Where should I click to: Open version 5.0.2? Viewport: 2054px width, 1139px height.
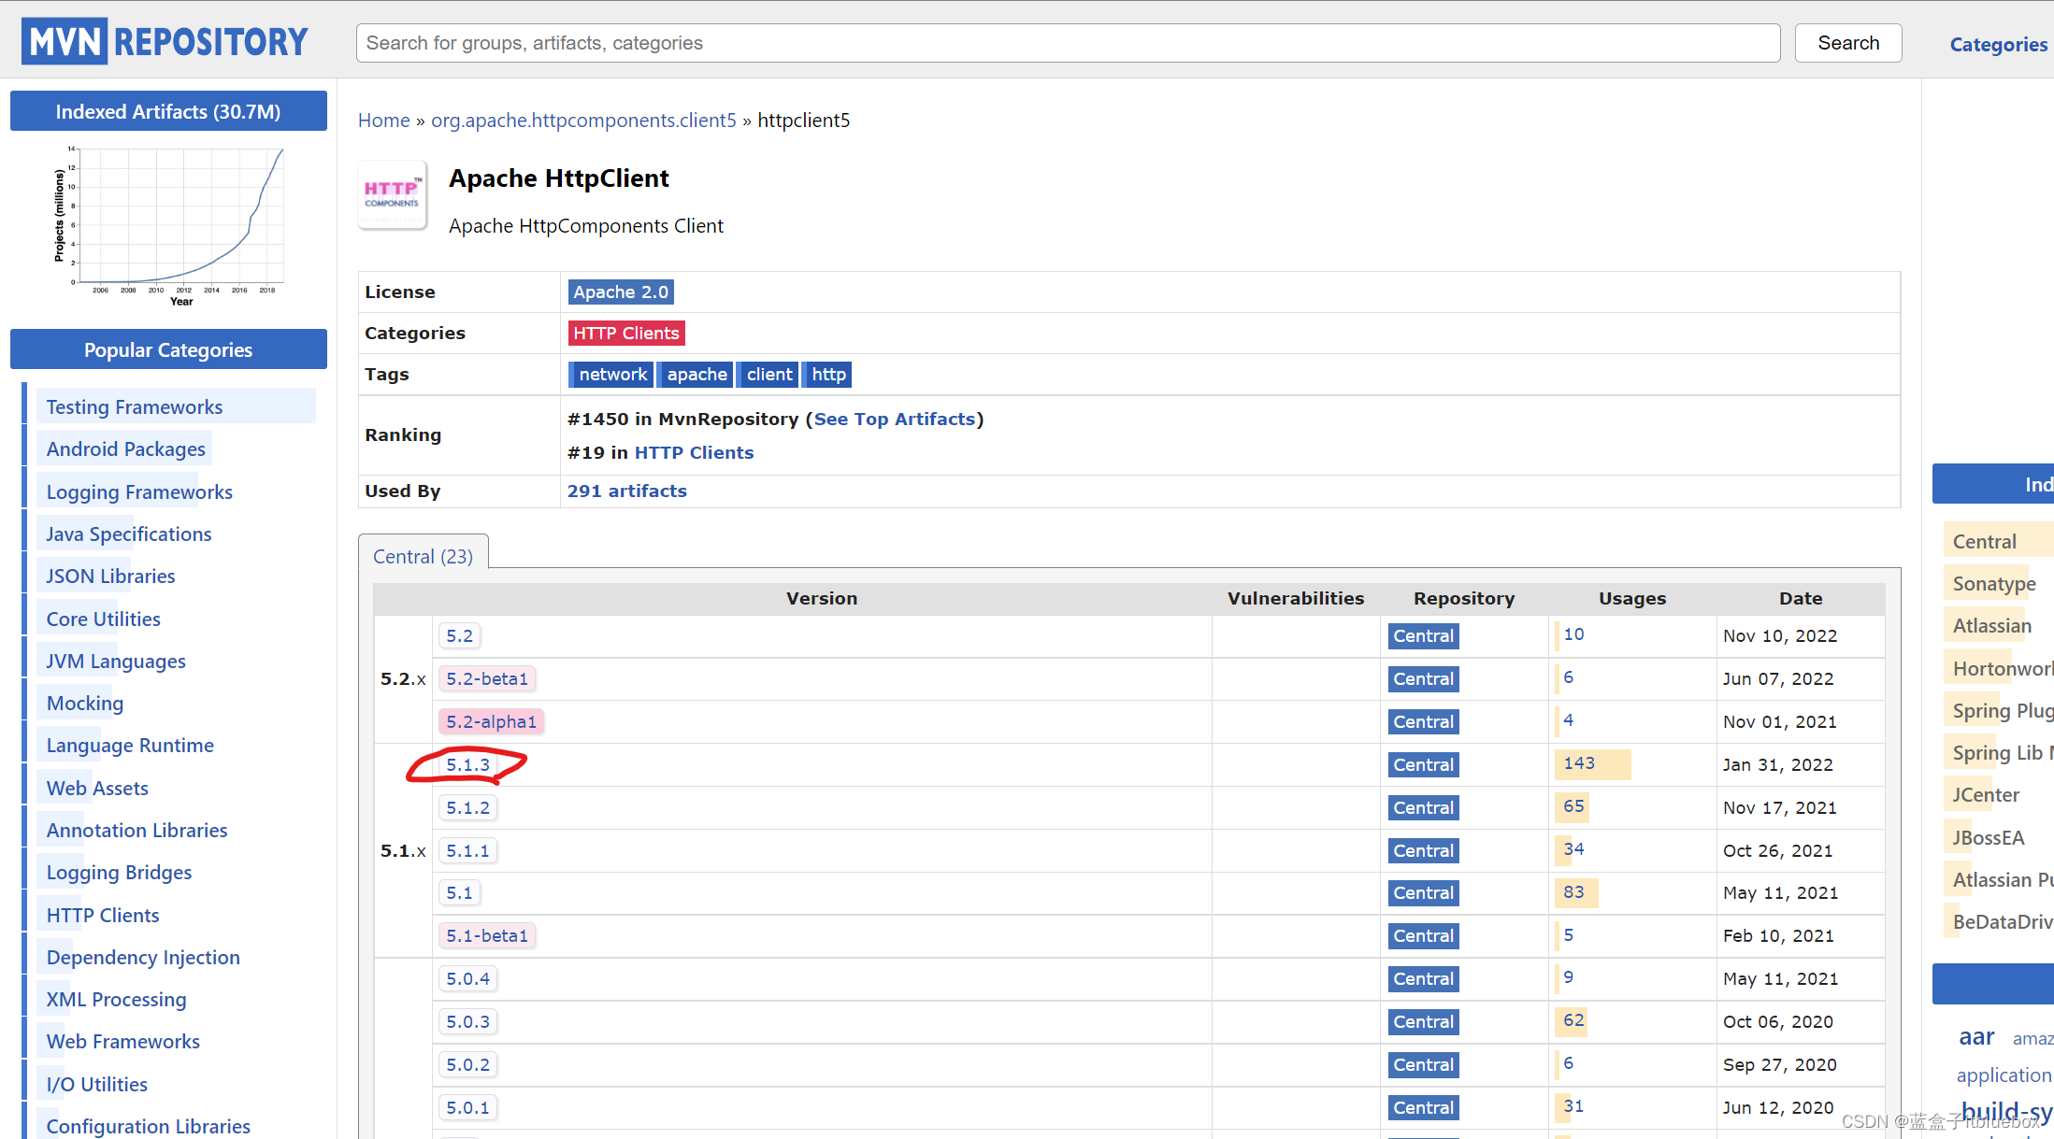pyautogui.click(x=467, y=1065)
